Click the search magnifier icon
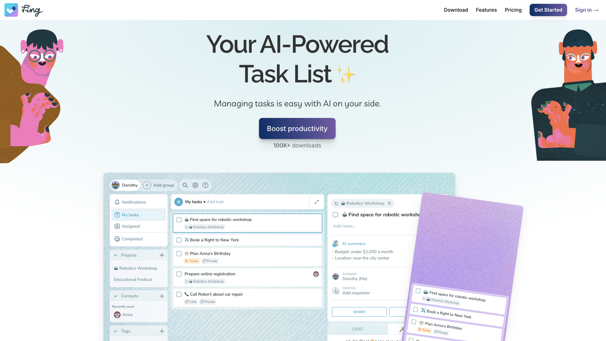Viewport: 606px width, 341px height. pyautogui.click(x=185, y=185)
